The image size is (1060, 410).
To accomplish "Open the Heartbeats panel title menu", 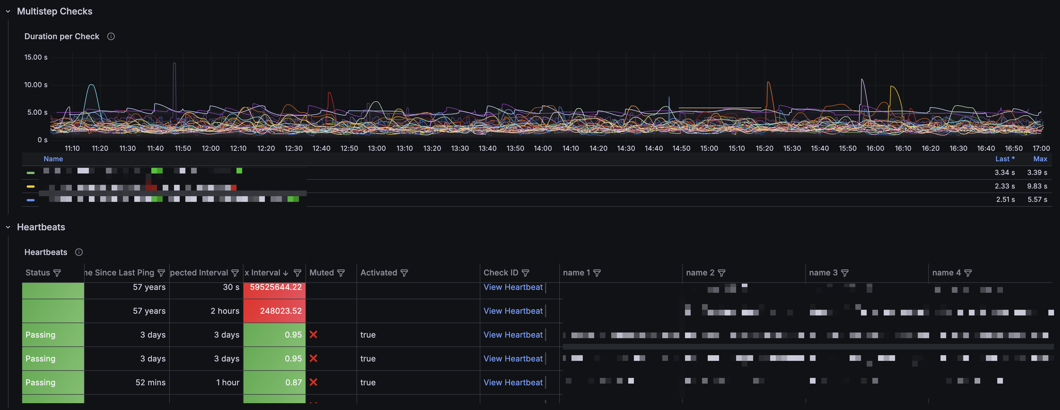I will tap(46, 252).
